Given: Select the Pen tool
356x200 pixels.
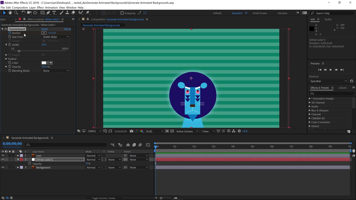Looking at the screenshot, I should [x=48, y=13].
